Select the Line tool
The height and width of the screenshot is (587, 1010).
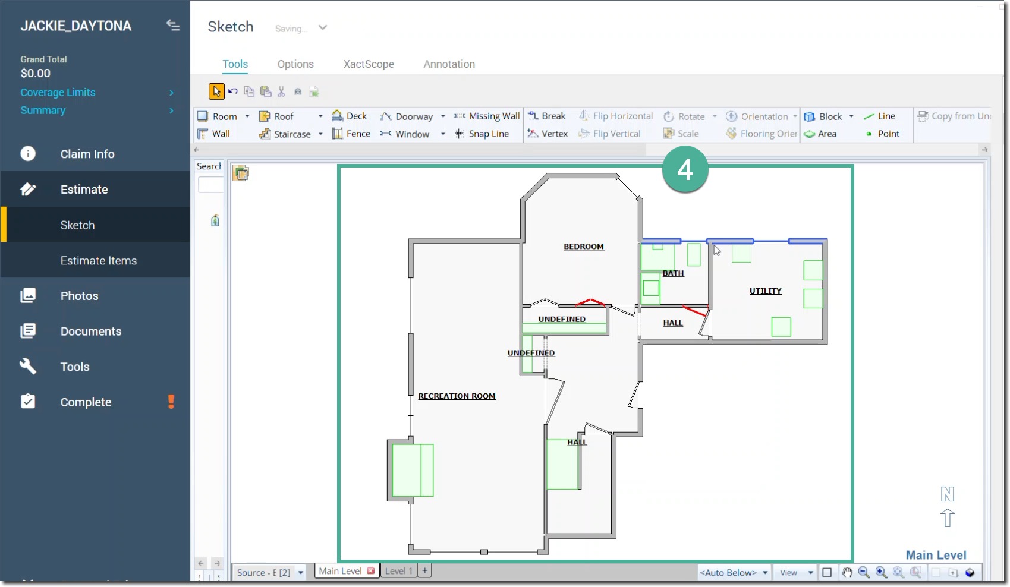coord(880,116)
